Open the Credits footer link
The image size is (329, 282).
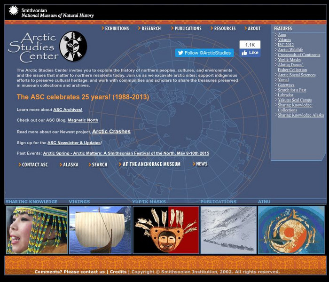(x=118, y=272)
